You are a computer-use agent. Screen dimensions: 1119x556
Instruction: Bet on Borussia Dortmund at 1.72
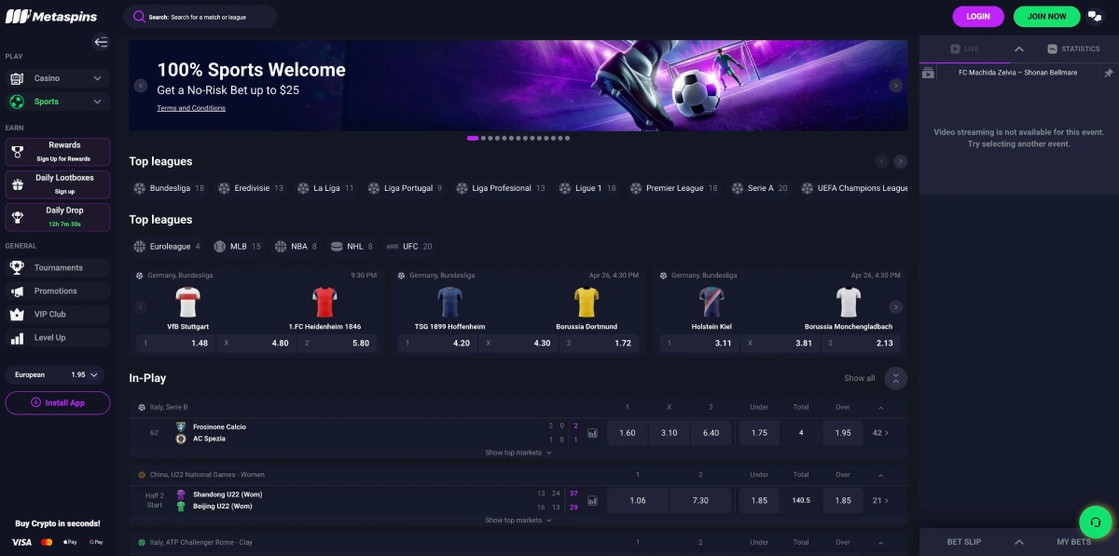point(600,343)
